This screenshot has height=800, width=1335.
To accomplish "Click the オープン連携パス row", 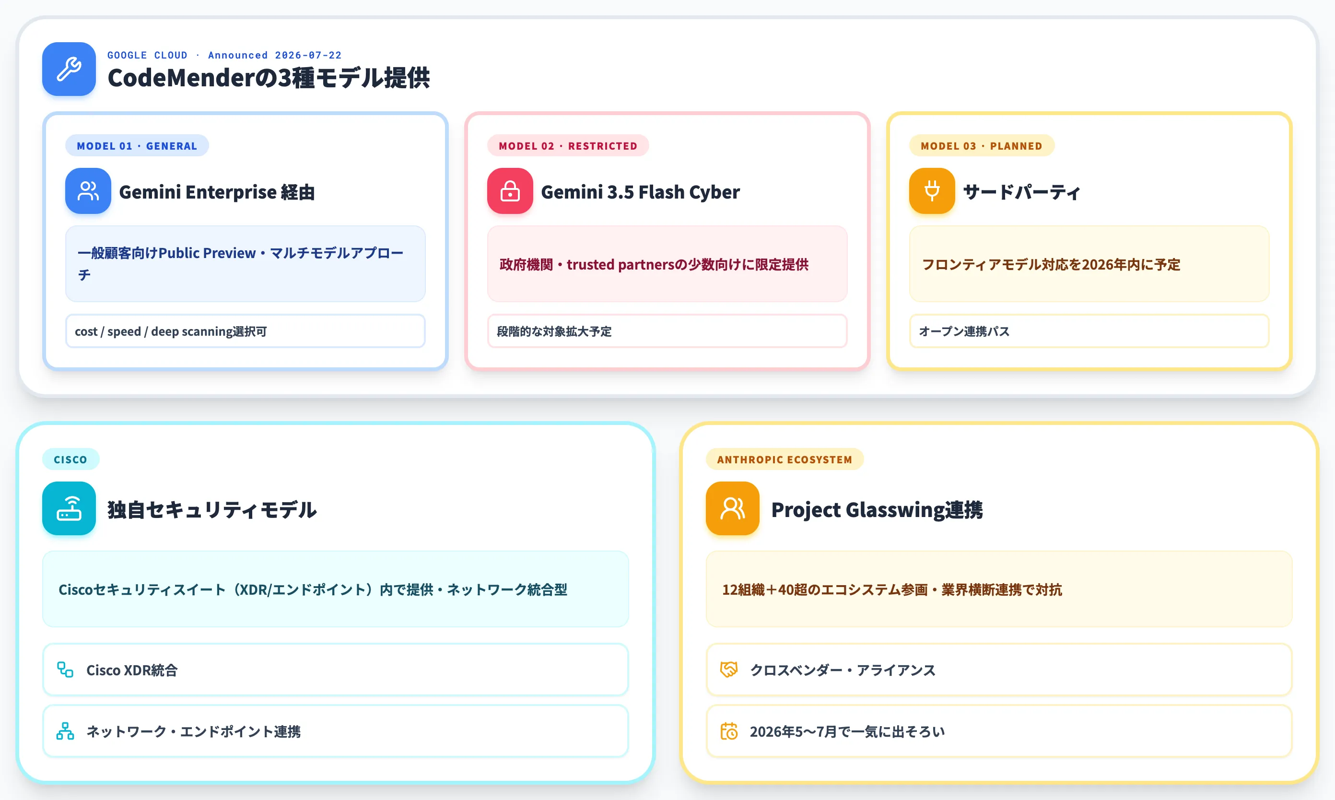I will [1089, 331].
